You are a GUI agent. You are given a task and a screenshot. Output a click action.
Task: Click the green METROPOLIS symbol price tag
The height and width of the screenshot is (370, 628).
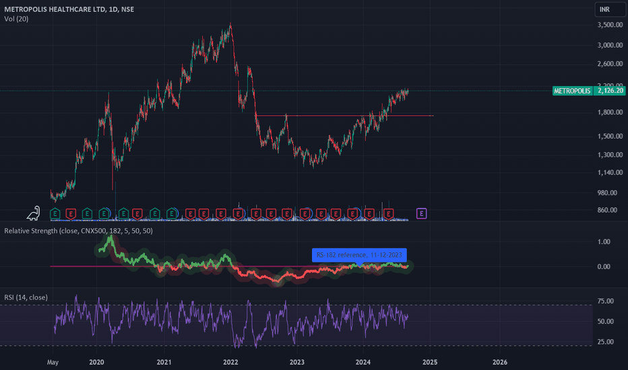pos(572,91)
